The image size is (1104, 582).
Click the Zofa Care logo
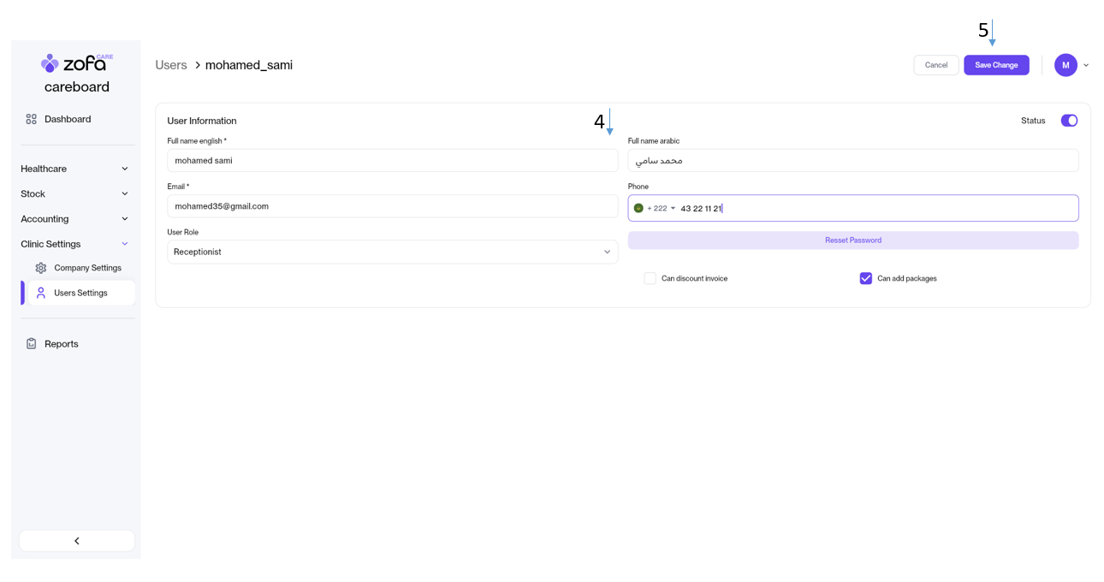pyautogui.click(x=76, y=63)
